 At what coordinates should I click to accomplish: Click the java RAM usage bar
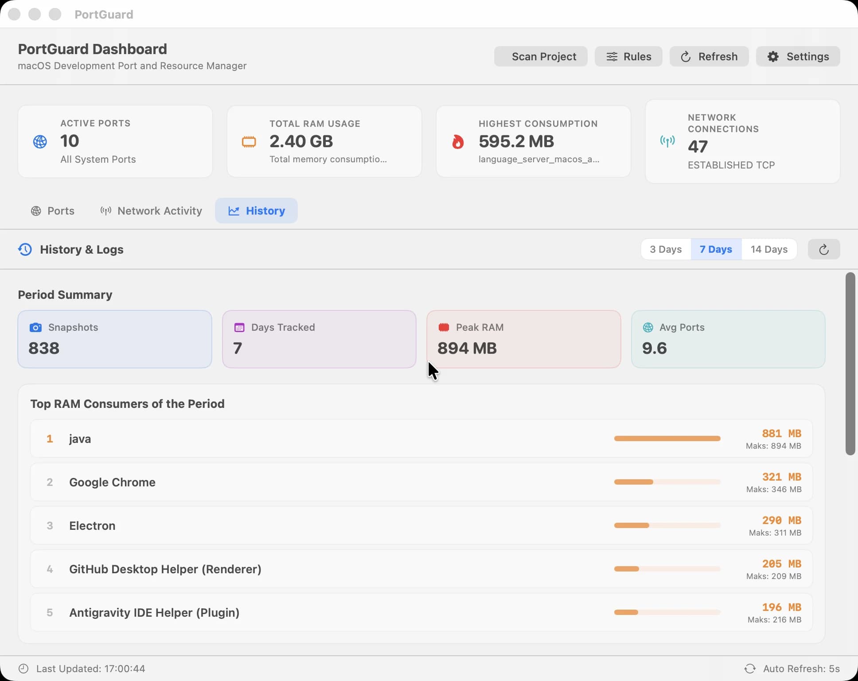click(667, 438)
